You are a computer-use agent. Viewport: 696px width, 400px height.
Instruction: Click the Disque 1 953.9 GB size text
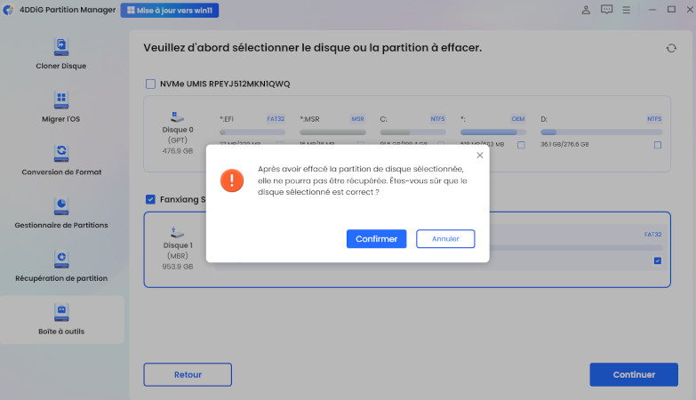pyautogui.click(x=178, y=267)
